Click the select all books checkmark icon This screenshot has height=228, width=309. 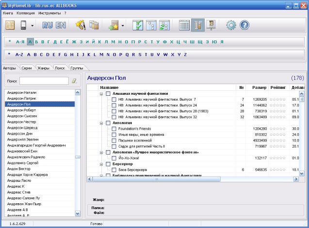point(138,25)
